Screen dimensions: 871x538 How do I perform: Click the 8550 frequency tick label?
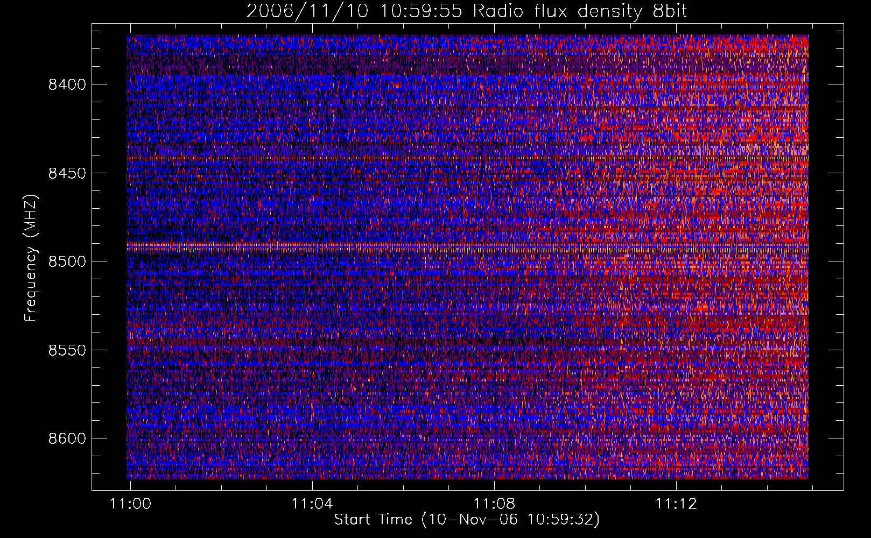(67, 350)
